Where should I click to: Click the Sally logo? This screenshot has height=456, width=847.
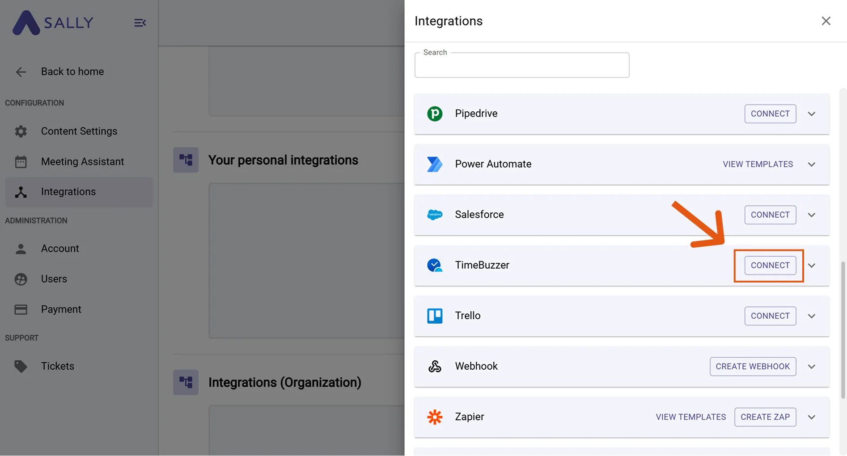point(53,22)
